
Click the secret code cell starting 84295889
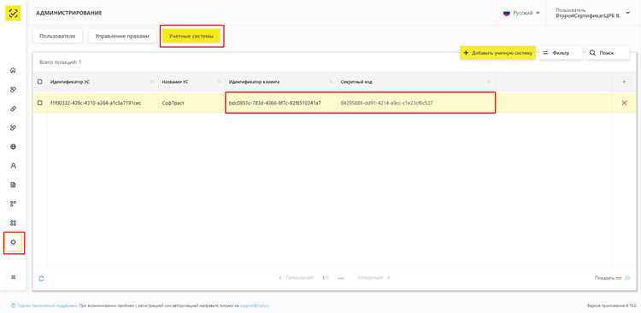(386, 103)
